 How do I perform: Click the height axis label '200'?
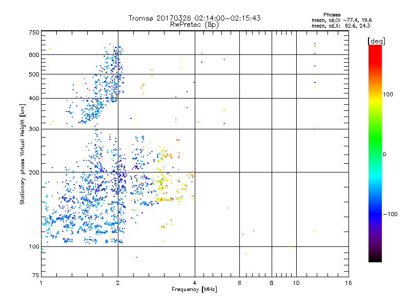34,172
